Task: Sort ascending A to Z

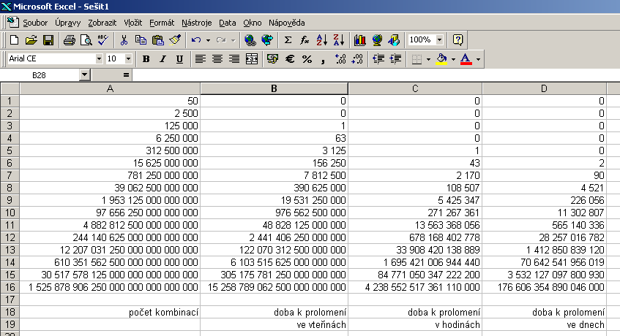Action: (321, 40)
